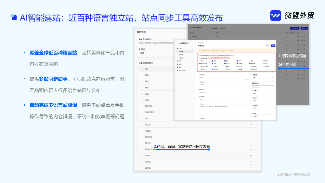Click the info icon beside the SEO title label
325x183 pixels.
257,91
